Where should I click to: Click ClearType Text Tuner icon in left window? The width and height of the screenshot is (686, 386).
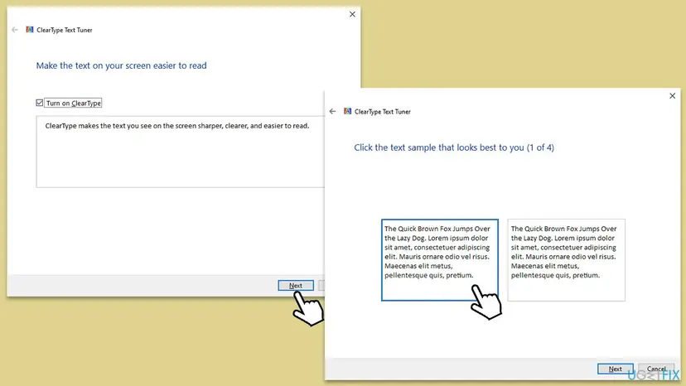[x=29, y=29]
